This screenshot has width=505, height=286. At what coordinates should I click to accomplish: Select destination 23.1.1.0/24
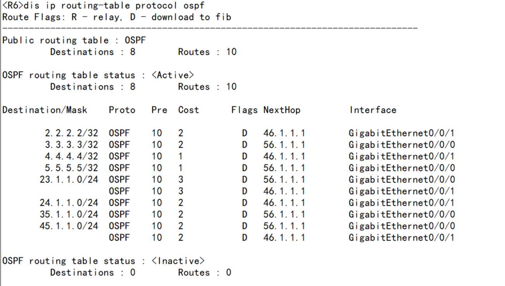click(69, 180)
